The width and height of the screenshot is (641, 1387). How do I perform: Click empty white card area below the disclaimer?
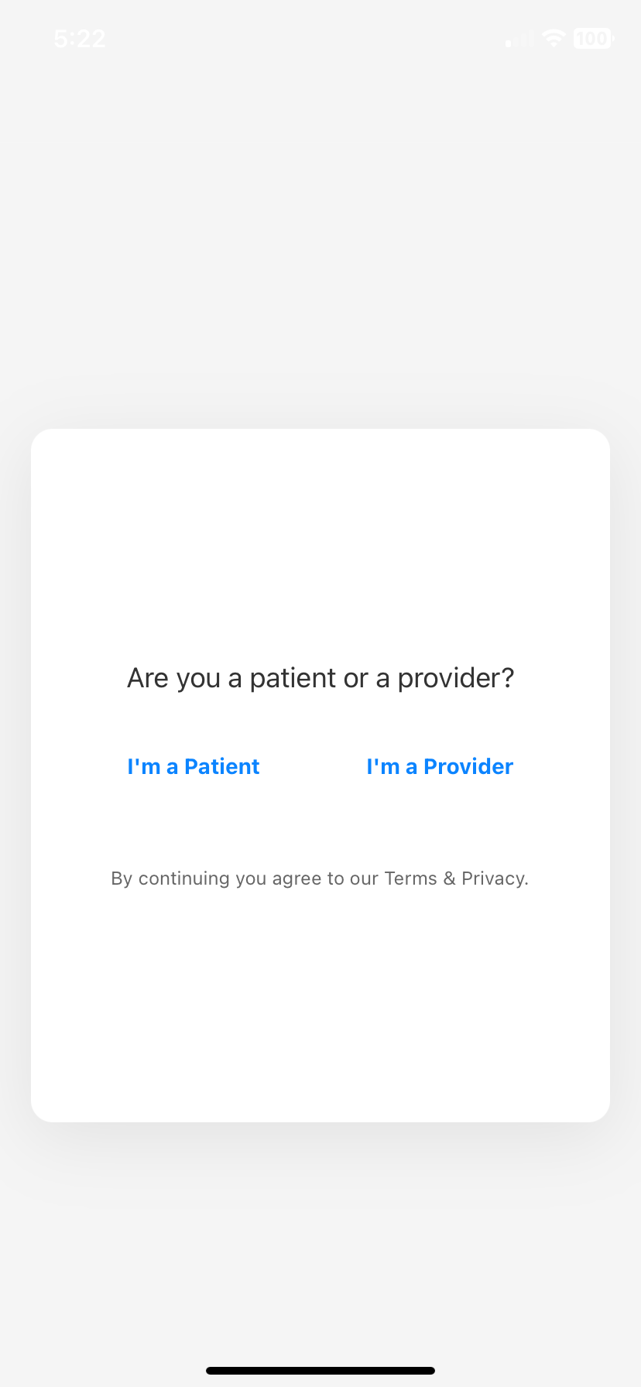coord(320,1006)
